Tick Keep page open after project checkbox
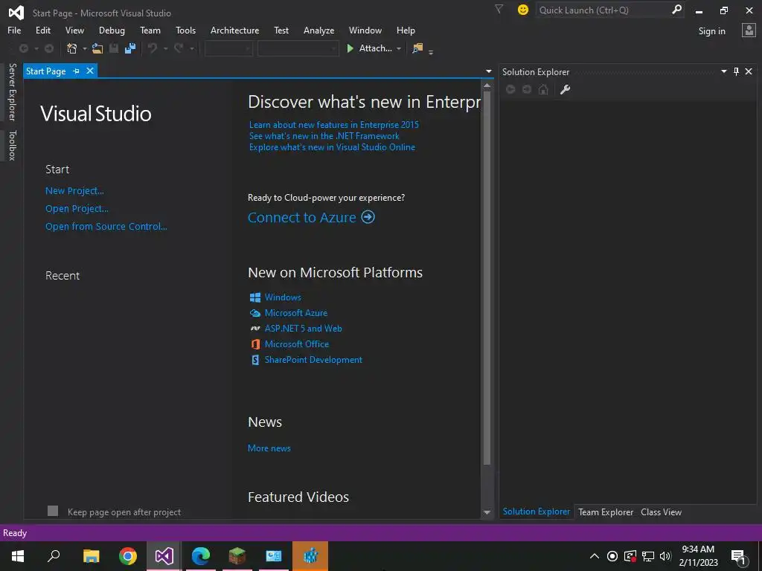 [x=53, y=511]
